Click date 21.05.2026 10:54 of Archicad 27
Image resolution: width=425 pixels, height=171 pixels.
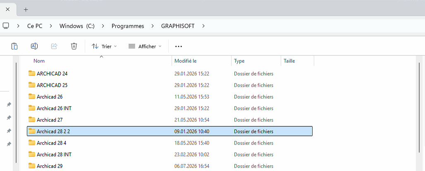(192, 120)
